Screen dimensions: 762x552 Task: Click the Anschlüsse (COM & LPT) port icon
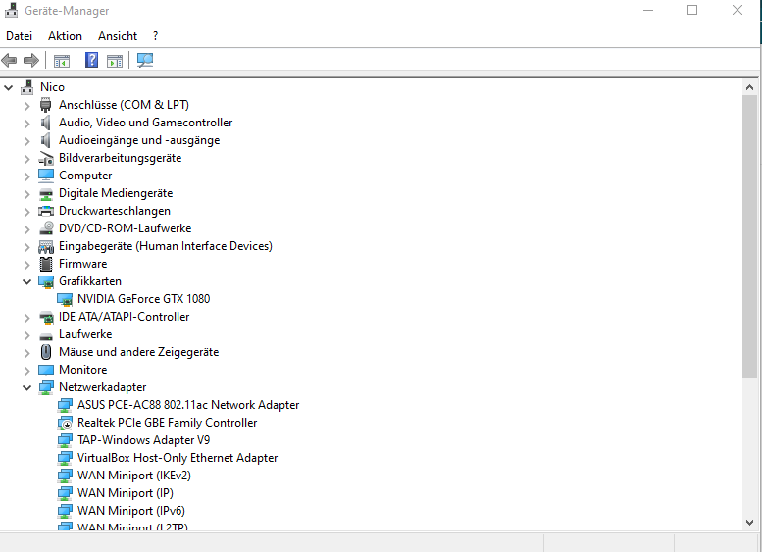click(x=46, y=105)
